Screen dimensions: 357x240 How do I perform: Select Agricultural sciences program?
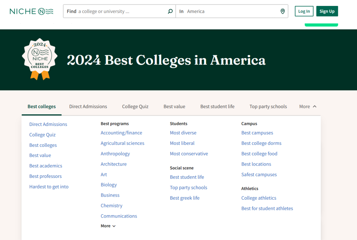[x=123, y=143]
